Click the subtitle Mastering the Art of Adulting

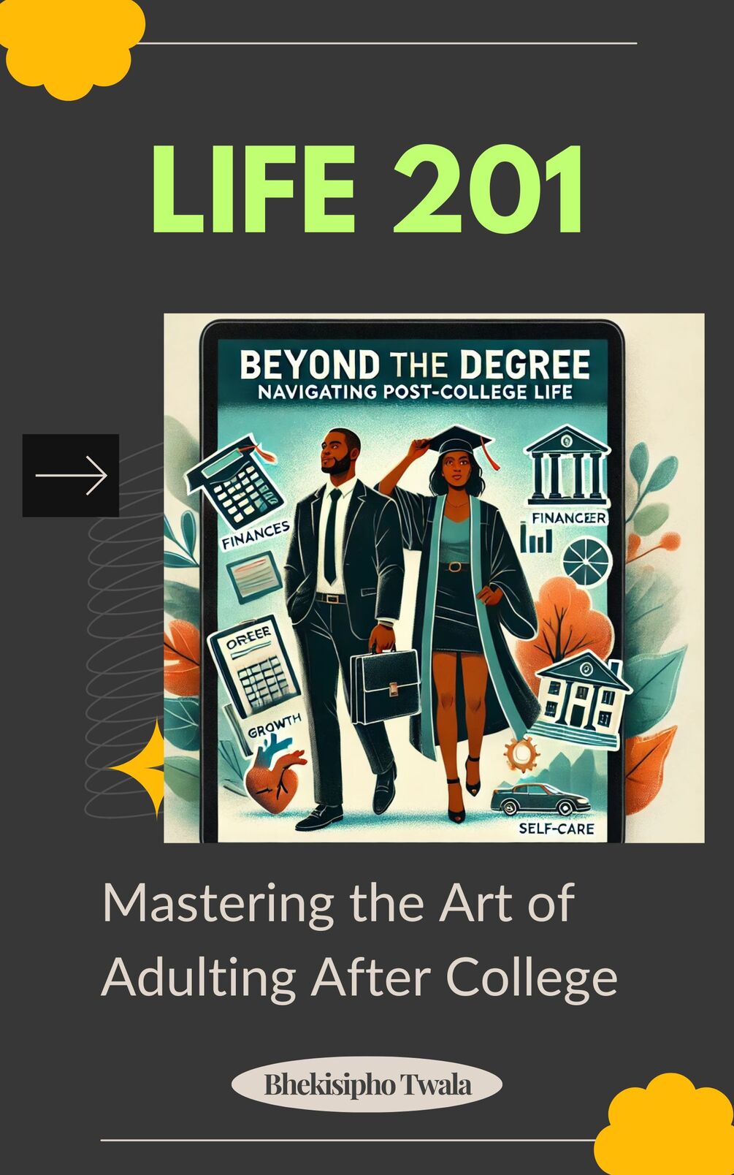tap(359, 940)
